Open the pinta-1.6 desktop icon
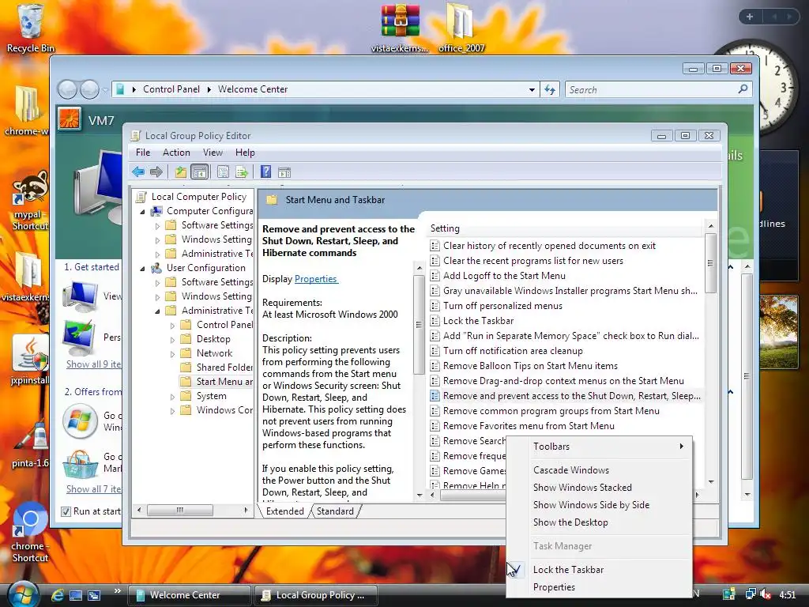Screen dimensions: 809x607 click(30, 444)
